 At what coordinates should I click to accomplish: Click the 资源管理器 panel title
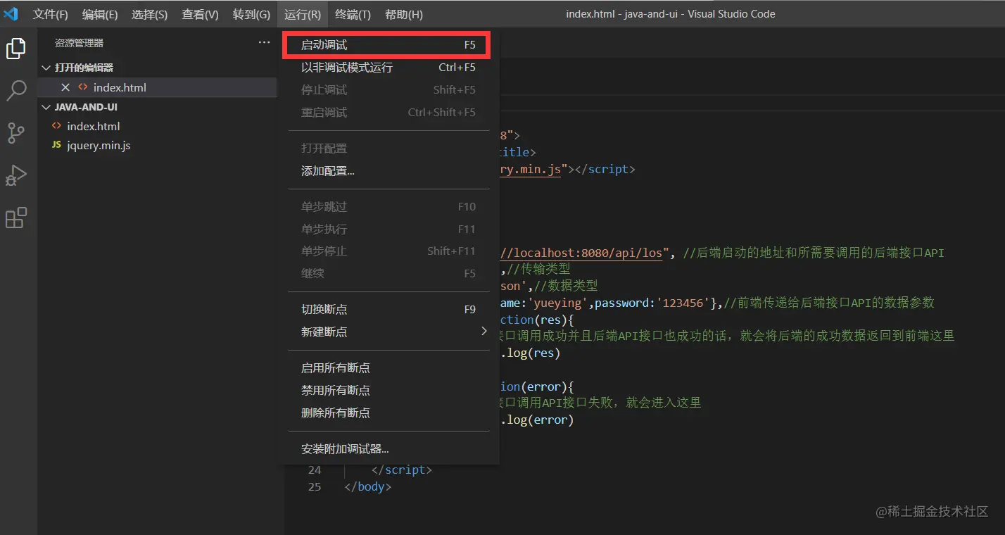(x=79, y=43)
